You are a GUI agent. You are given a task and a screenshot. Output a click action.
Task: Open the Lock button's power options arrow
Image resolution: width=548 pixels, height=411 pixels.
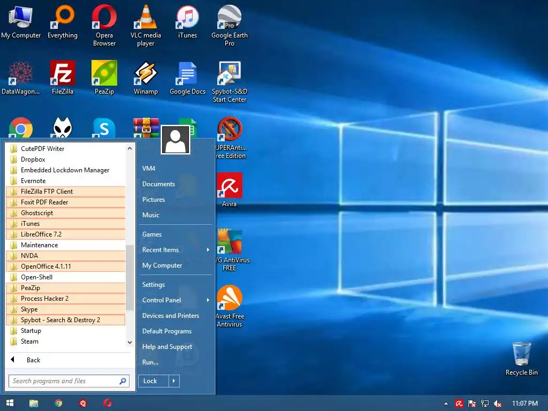[x=174, y=381]
